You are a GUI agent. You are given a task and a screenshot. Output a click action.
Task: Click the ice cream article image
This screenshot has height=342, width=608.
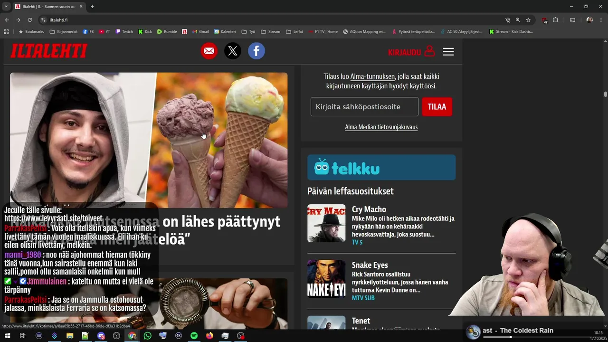click(x=149, y=140)
